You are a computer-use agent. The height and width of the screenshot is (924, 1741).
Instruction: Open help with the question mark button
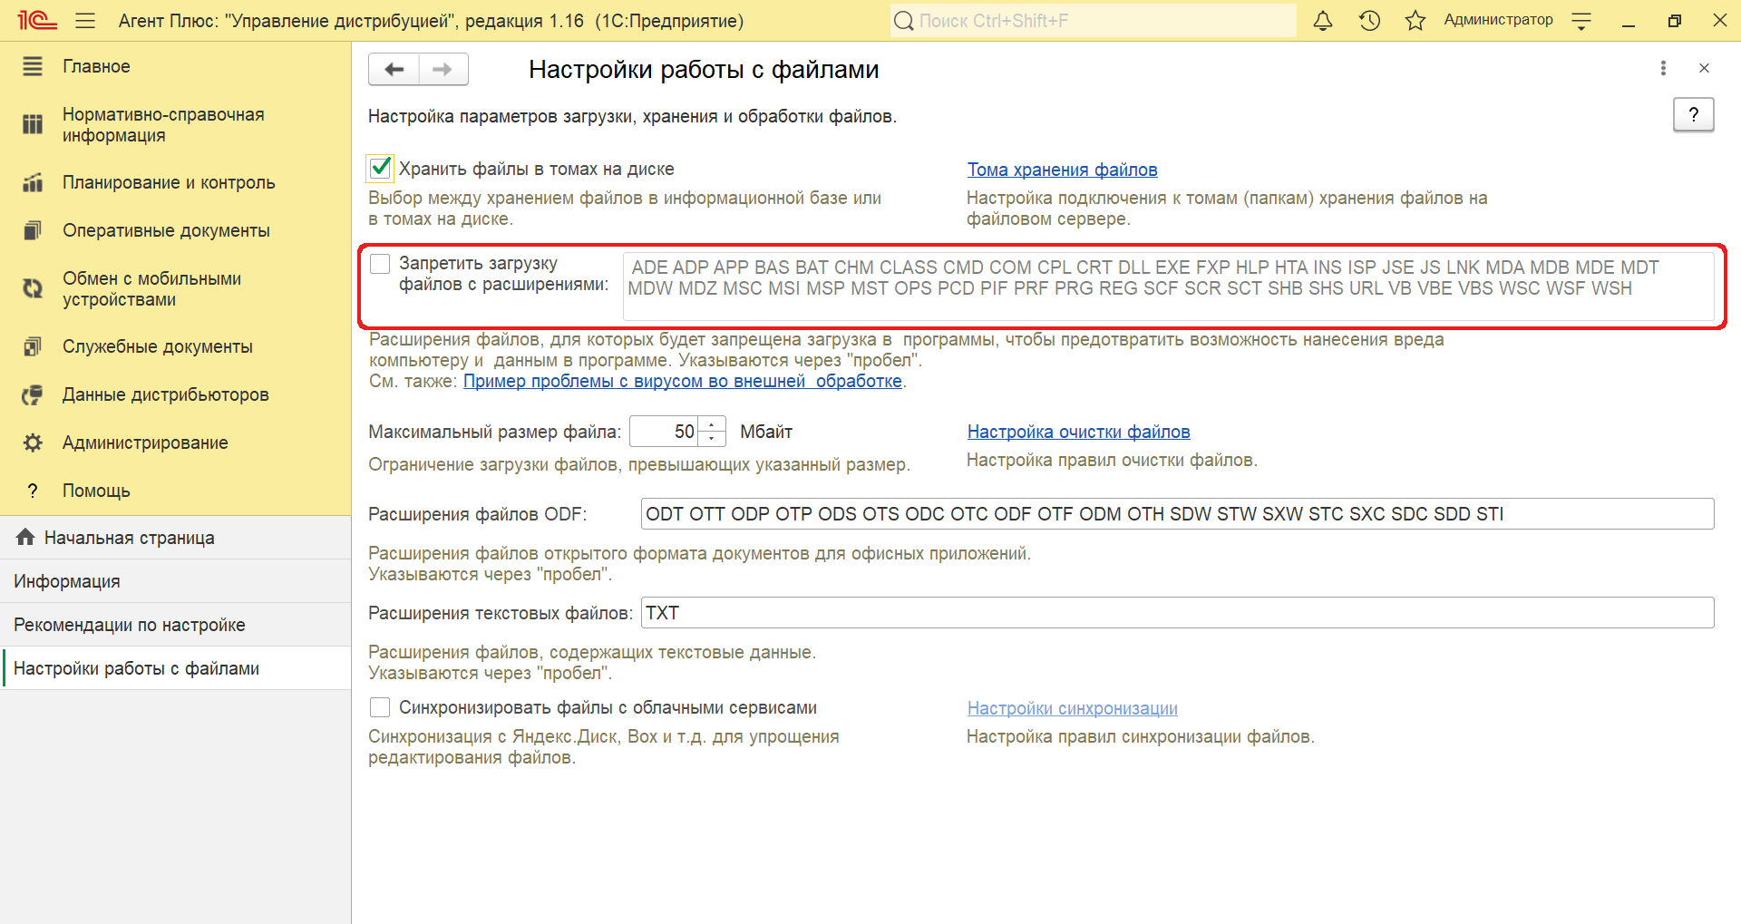(x=1693, y=114)
